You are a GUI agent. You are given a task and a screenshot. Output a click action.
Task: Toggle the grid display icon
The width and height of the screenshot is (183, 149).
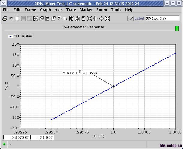(17, 19)
